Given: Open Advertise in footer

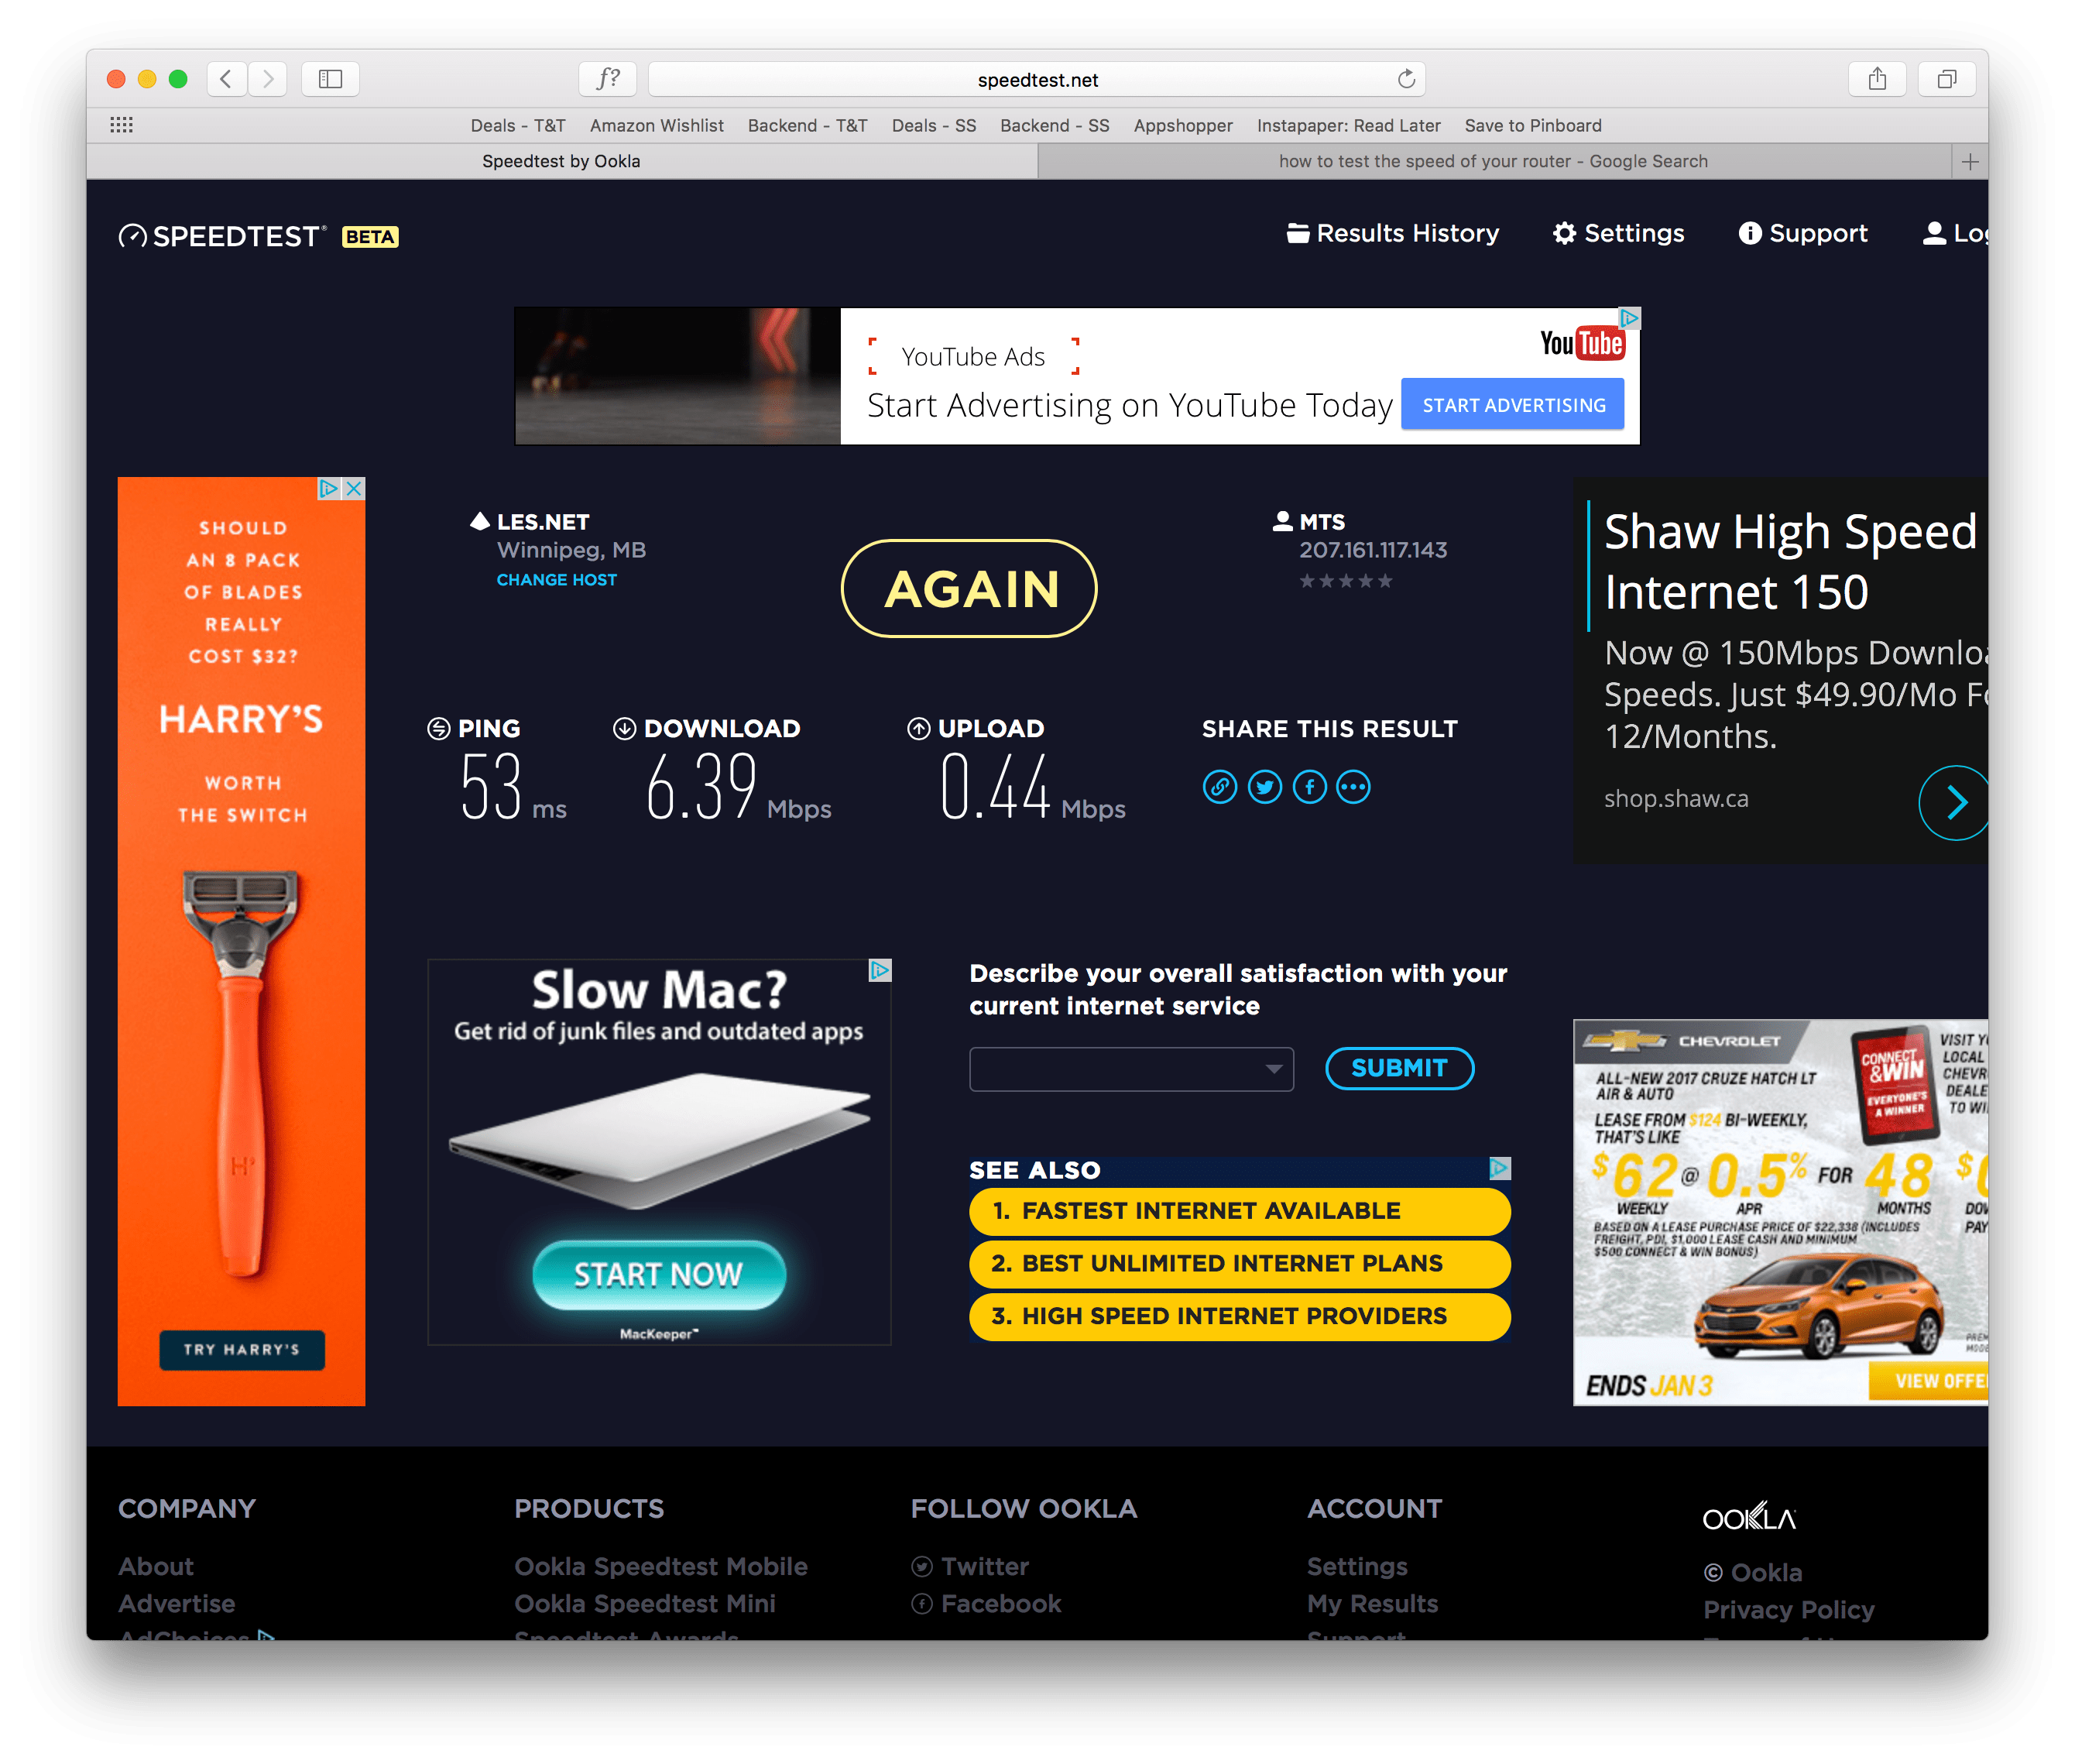Looking at the screenshot, I should pyautogui.click(x=177, y=1603).
